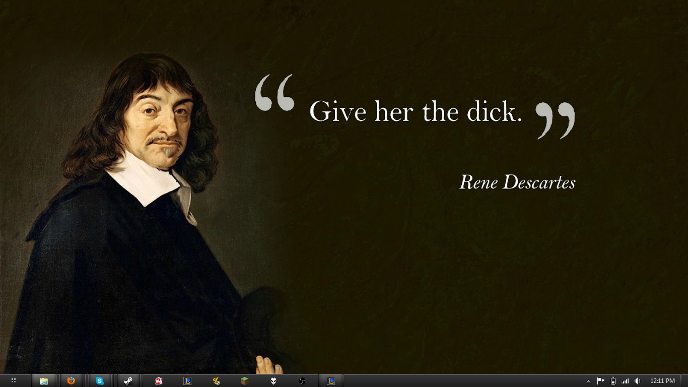Open wireless network signal icon
This screenshot has width=688, height=387.
625,381
